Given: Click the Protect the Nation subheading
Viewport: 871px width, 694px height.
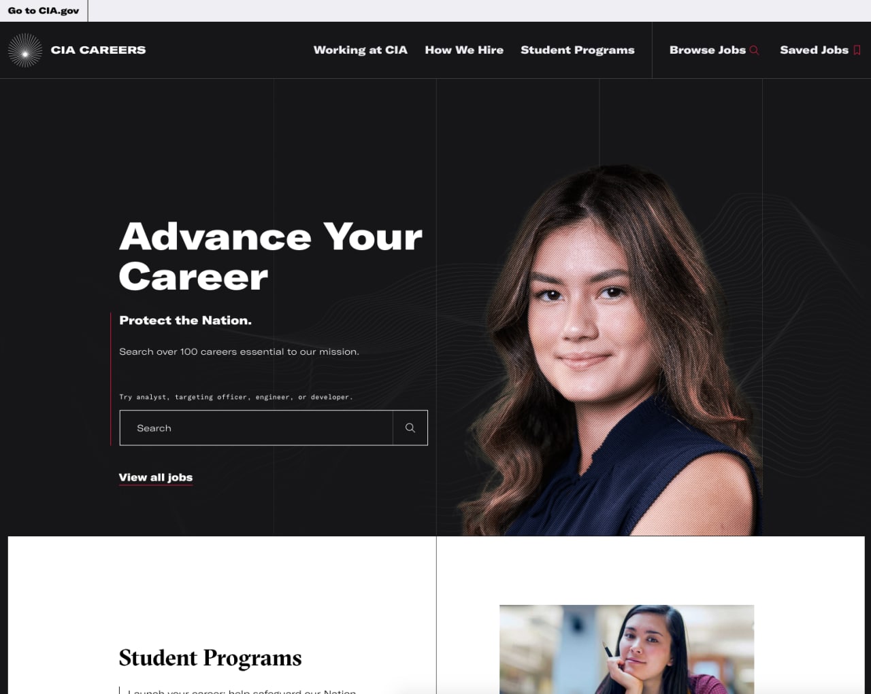Looking at the screenshot, I should (x=185, y=320).
